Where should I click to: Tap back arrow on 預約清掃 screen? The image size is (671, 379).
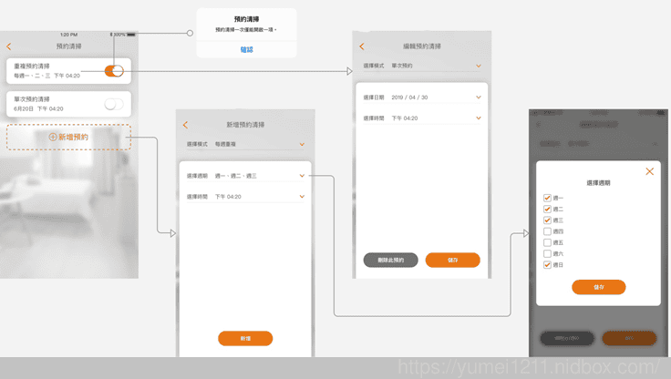click(x=9, y=46)
